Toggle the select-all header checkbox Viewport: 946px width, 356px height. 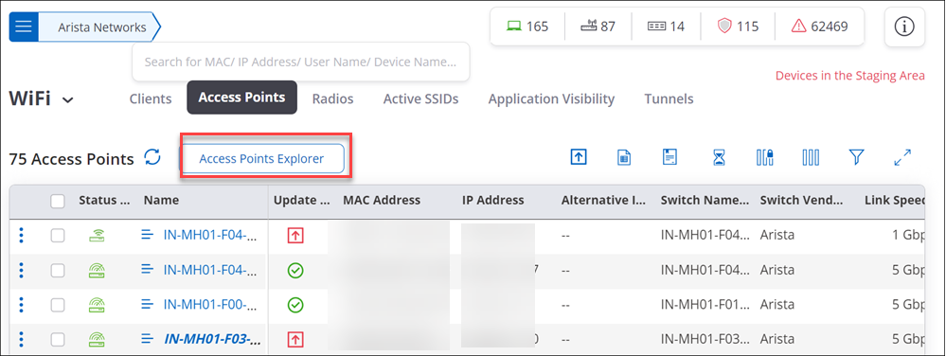pos(58,202)
